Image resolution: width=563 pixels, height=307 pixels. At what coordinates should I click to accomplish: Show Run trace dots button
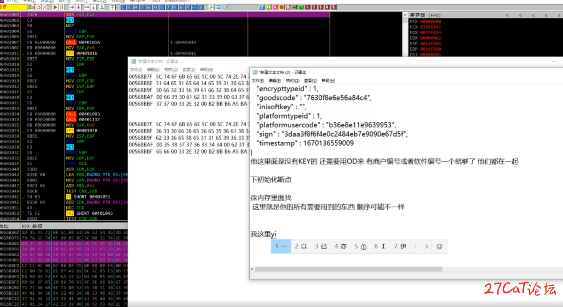pyautogui.click(x=194, y=7)
